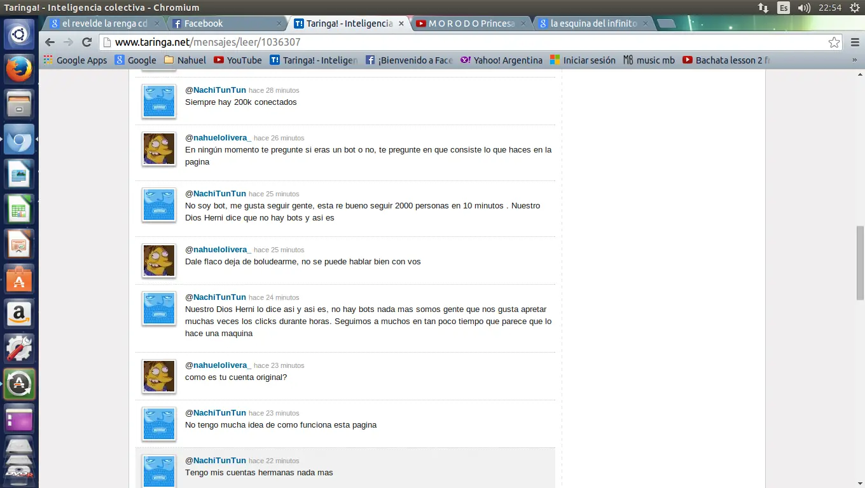
Task: Close the Facebook tab
Action: pos(279,24)
